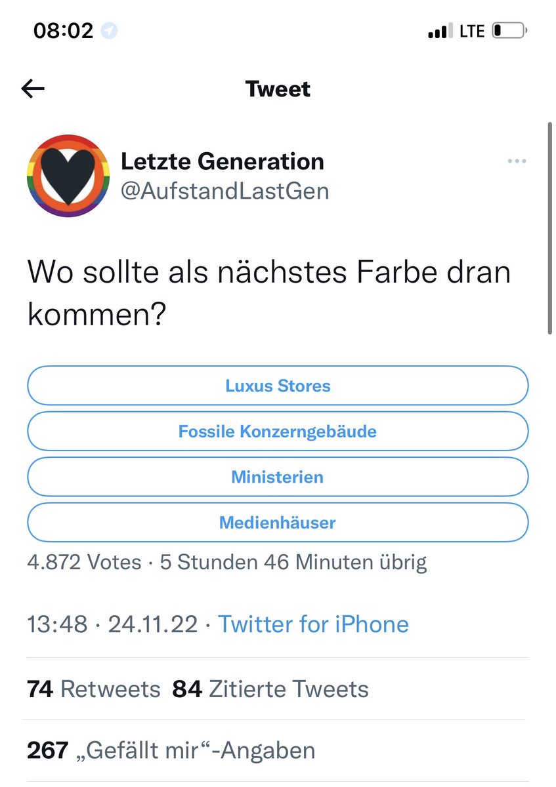Open Letzte Generation profile picture
The image size is (556, 787).
68,175
